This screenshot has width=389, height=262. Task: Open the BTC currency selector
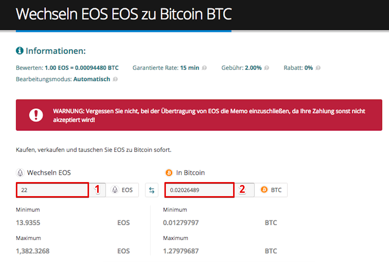click(x=271, y=190)
